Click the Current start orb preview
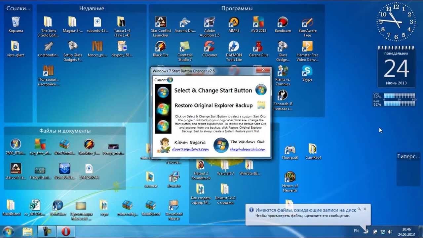 pyautogui.click(x=170, y=80)
